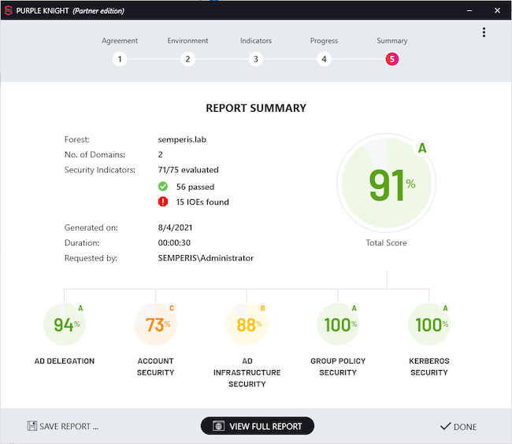Viewport: 512px width, 444px height.
Task: Jump to step 3 Indicators
Action: (x=255, y=59)
